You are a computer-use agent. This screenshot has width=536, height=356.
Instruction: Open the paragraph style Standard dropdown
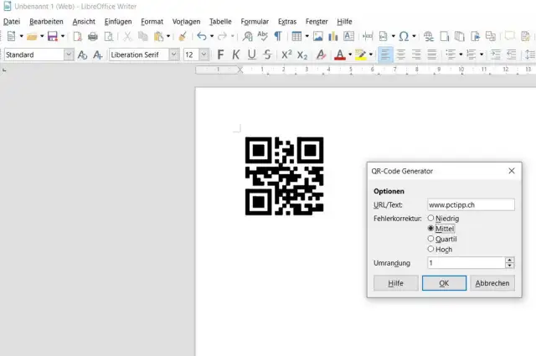[68, 54]
